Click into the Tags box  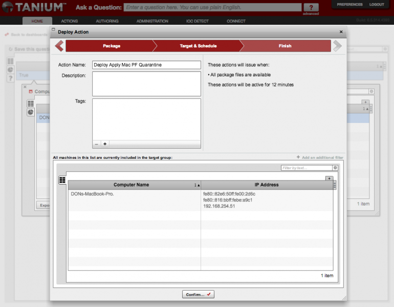146,119
